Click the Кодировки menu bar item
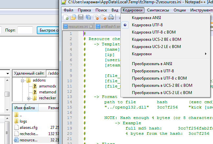The width and height of the screenshot is (213, 144). pos(133,10)
